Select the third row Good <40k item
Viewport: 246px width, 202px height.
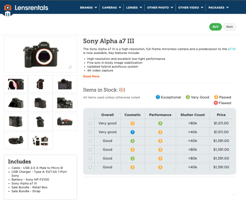pos(90,141)
